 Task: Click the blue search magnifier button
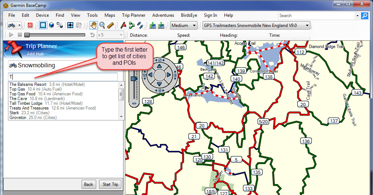coord(364,16)
